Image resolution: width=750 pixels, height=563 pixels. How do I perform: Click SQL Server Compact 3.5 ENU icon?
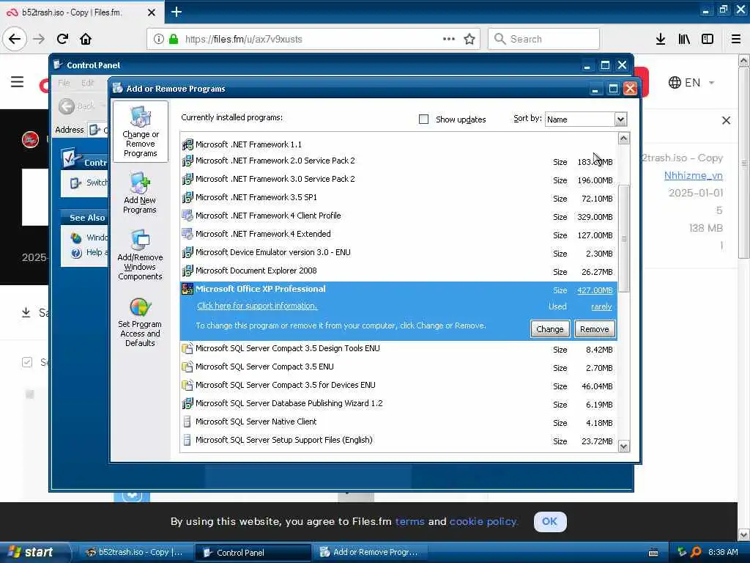pyautogui.click(x=187, y=367)
